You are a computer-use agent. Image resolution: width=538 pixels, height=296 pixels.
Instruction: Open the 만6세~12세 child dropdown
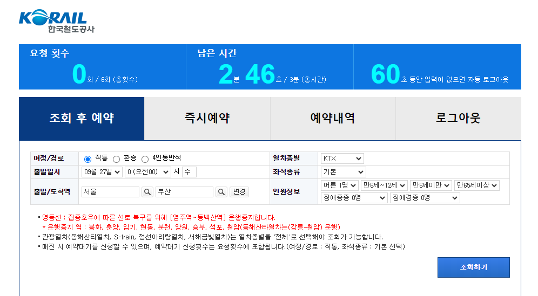[384, 185]
